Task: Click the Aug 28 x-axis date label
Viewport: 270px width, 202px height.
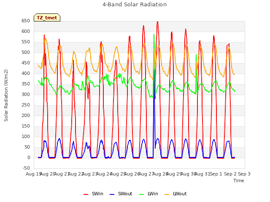Action: [160, 174]
